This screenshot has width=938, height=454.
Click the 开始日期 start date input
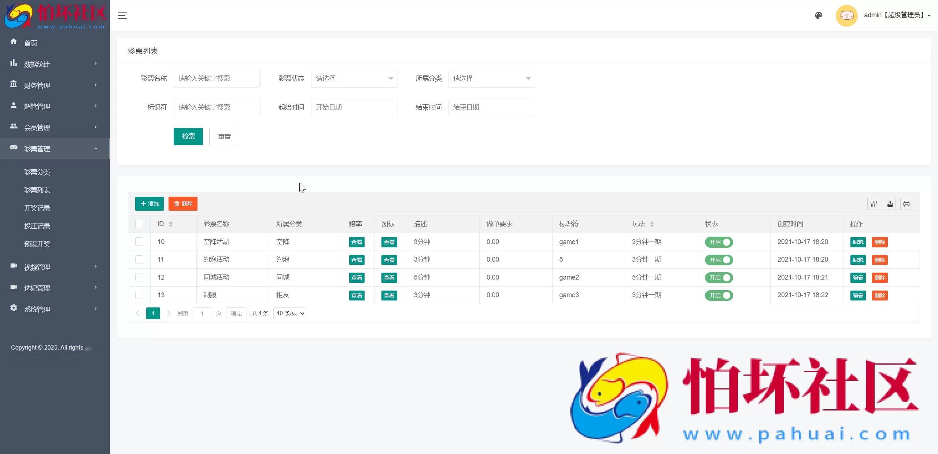(x=354, y=107)
